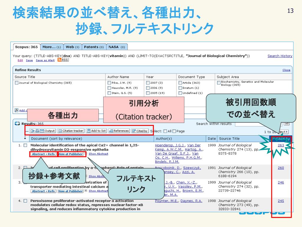Click the Output button
The height and width of the screenshot is (227, 302).
click(x=42, y=131)
